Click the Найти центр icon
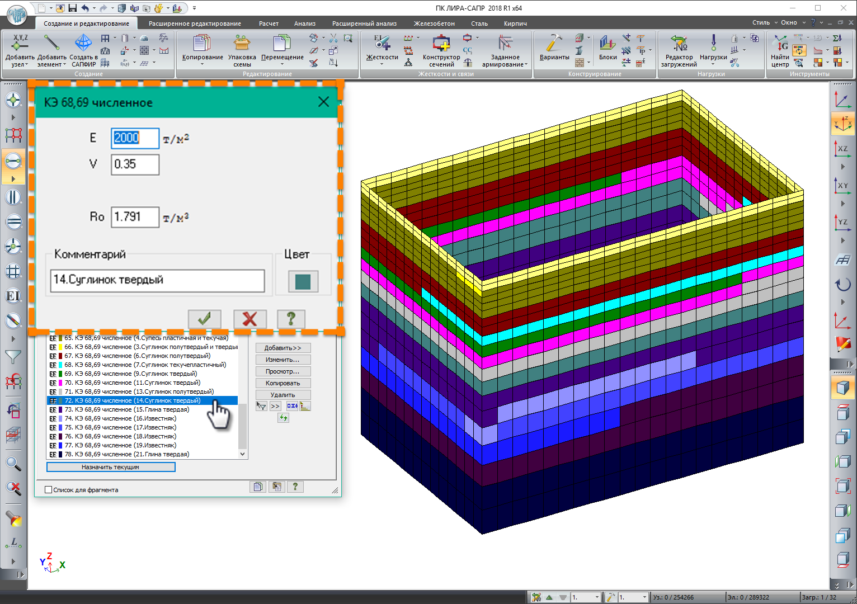The image size is (857, 604). pos(780,44)
